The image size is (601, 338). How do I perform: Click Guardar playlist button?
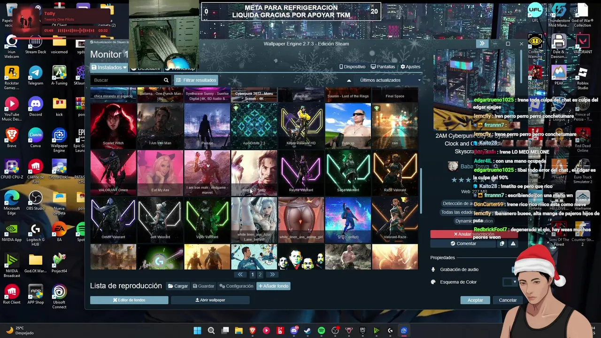point(203,286)
